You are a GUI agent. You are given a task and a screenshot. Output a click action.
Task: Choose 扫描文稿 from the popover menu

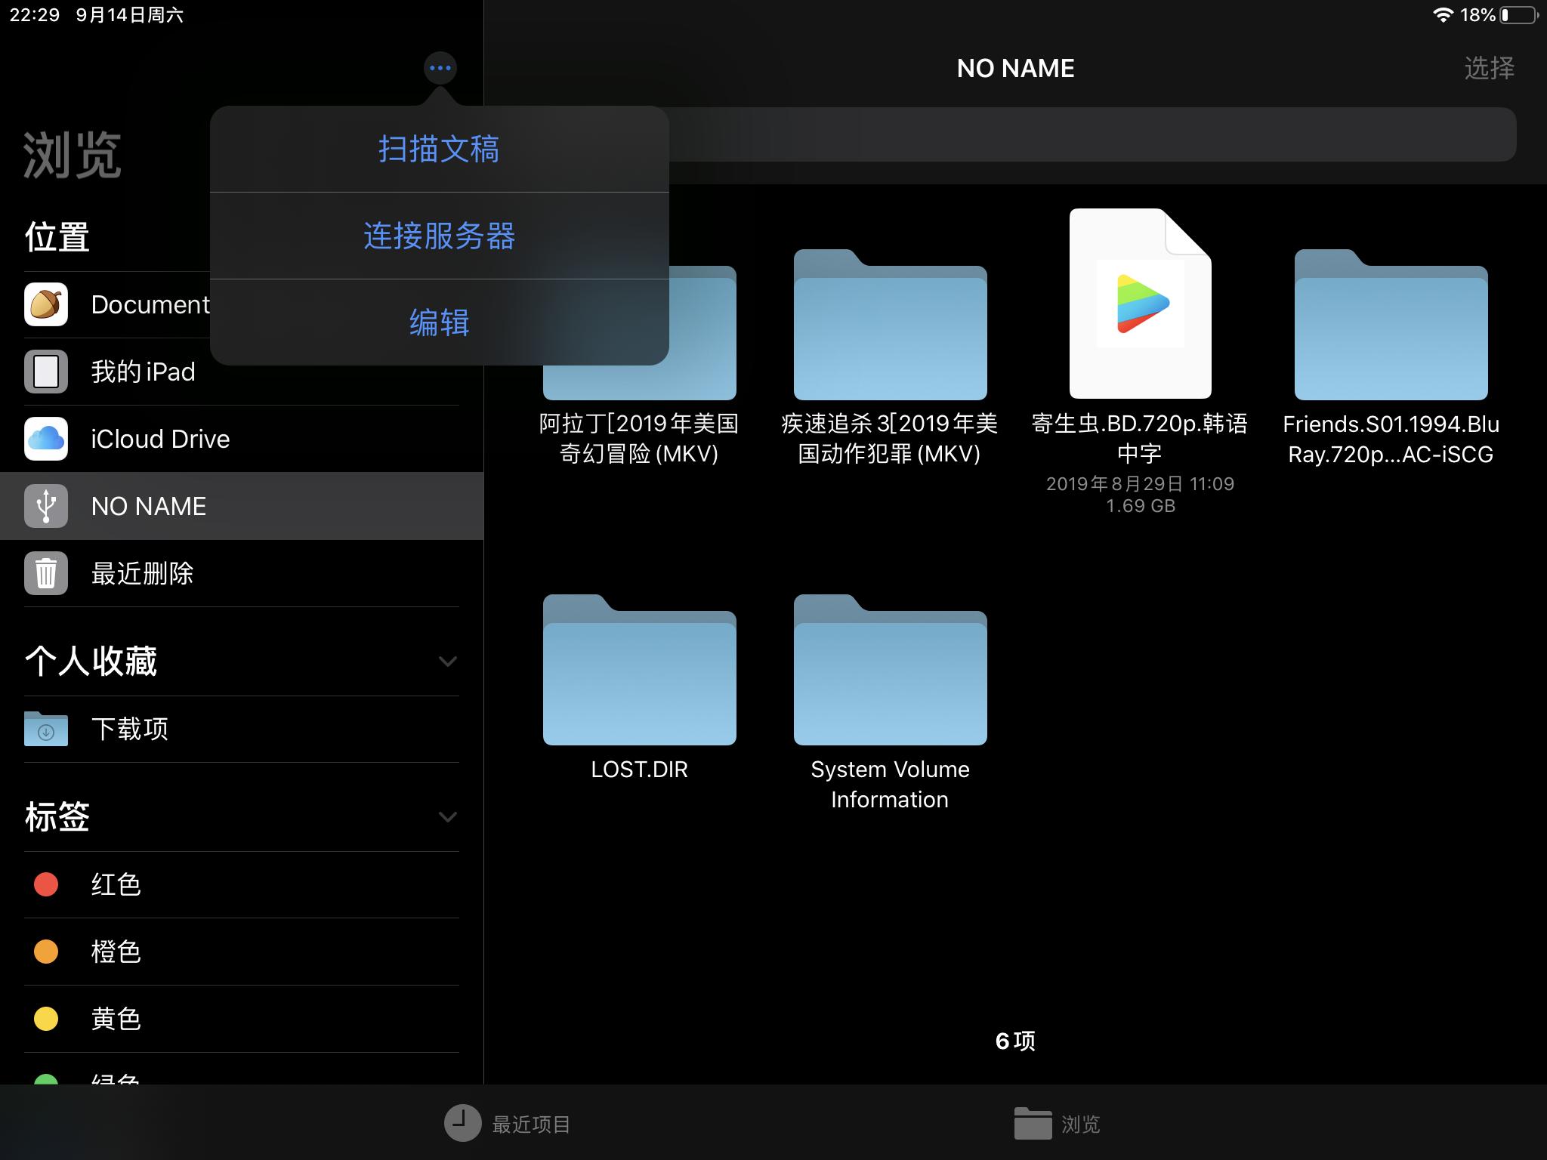tap(439, 150)
